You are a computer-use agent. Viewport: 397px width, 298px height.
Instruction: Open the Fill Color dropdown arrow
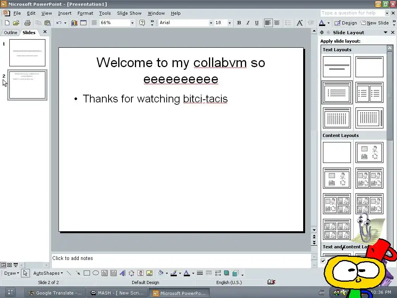click(167, 273)
